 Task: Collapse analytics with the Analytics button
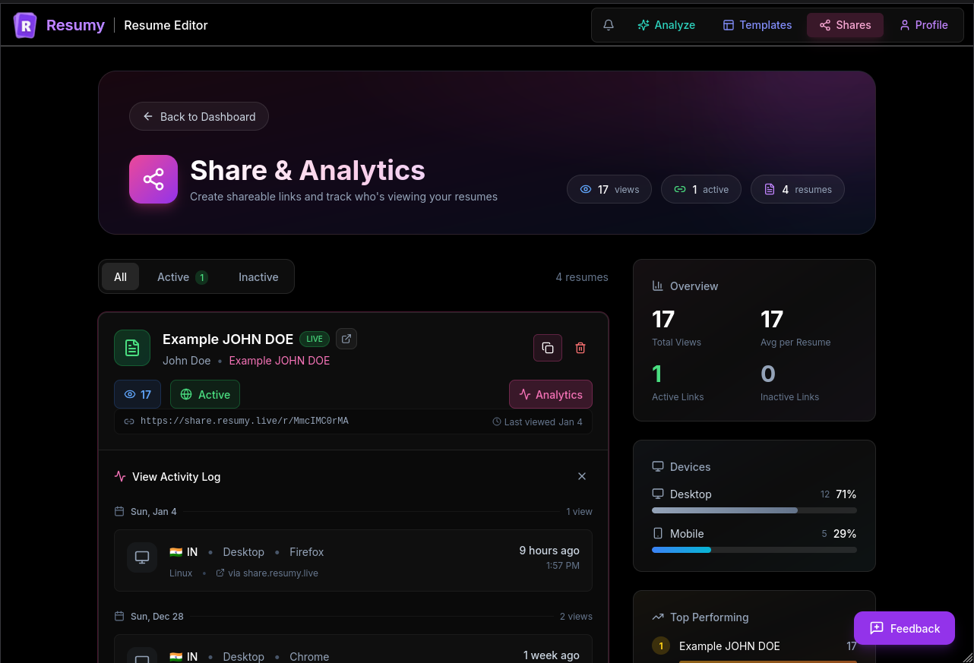point(551,394)
